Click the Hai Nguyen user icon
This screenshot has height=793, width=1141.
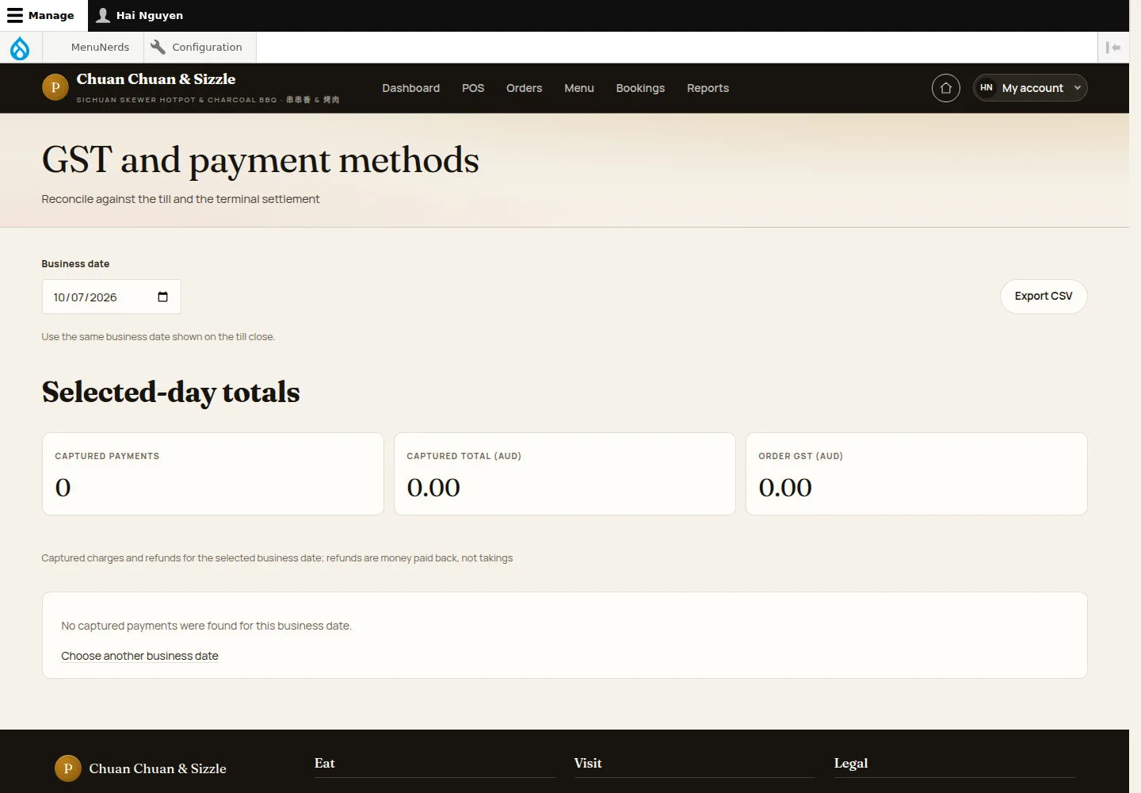103,15
